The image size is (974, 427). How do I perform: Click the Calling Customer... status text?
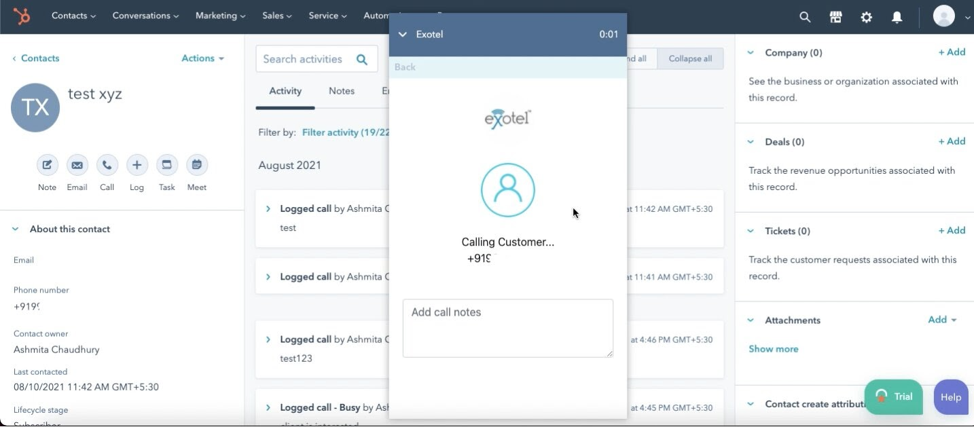coord(508,242)
